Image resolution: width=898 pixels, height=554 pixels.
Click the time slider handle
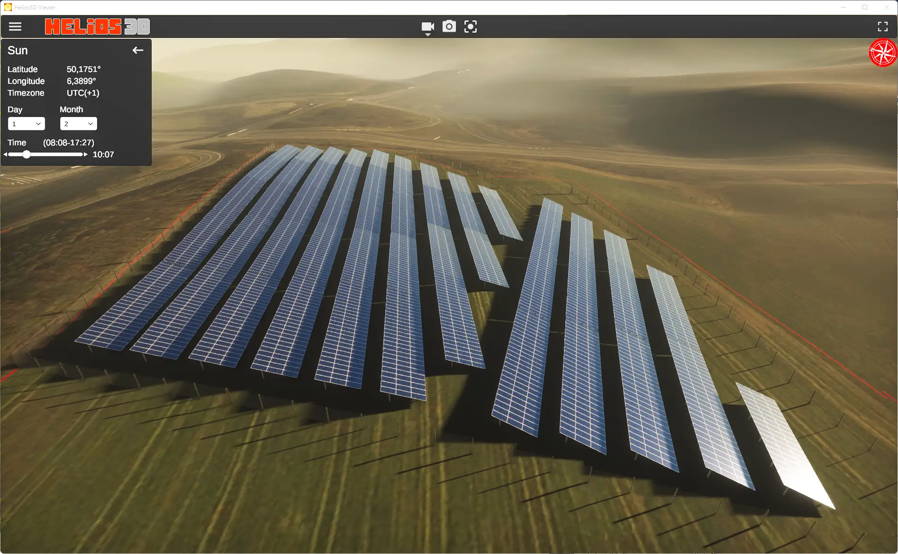27,154
